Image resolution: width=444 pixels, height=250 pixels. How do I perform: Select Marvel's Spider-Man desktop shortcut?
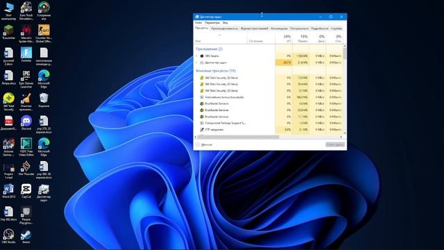26,34
